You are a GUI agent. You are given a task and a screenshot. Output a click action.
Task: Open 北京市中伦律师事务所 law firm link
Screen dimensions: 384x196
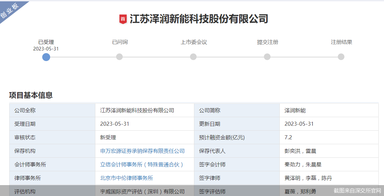[x=127, y=178]
